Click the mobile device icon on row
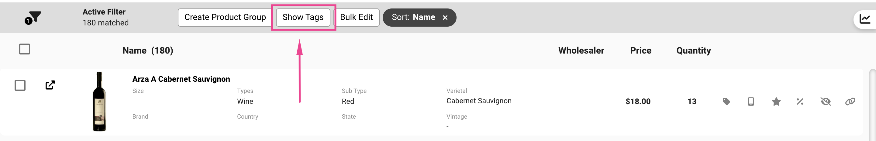The image size is (876, 141). click(x=751, y=101)
